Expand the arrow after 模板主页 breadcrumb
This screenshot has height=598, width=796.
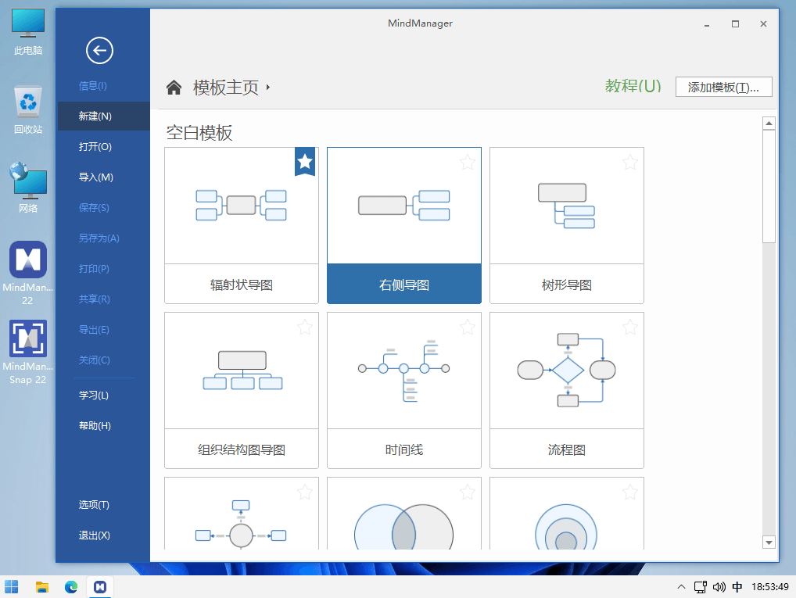click(268, 88)
